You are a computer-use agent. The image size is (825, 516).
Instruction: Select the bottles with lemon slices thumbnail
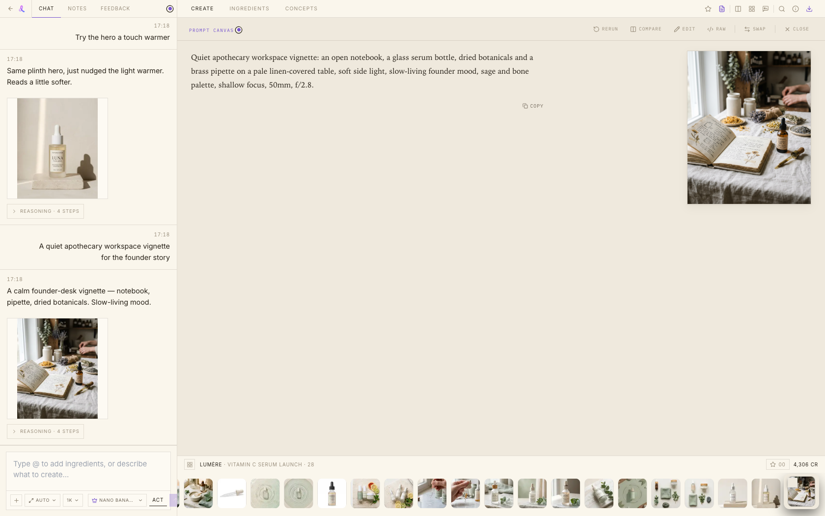pyautogui.click(x=399, y=493)
